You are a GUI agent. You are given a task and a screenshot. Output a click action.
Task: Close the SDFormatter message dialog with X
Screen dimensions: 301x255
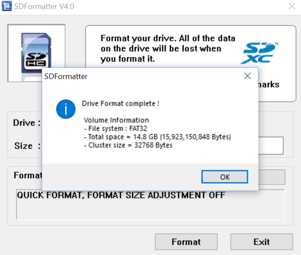[x=247, y=76]
